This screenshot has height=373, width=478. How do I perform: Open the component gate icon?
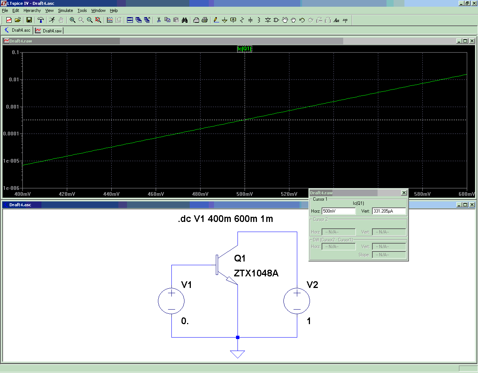tap(276, 20)
